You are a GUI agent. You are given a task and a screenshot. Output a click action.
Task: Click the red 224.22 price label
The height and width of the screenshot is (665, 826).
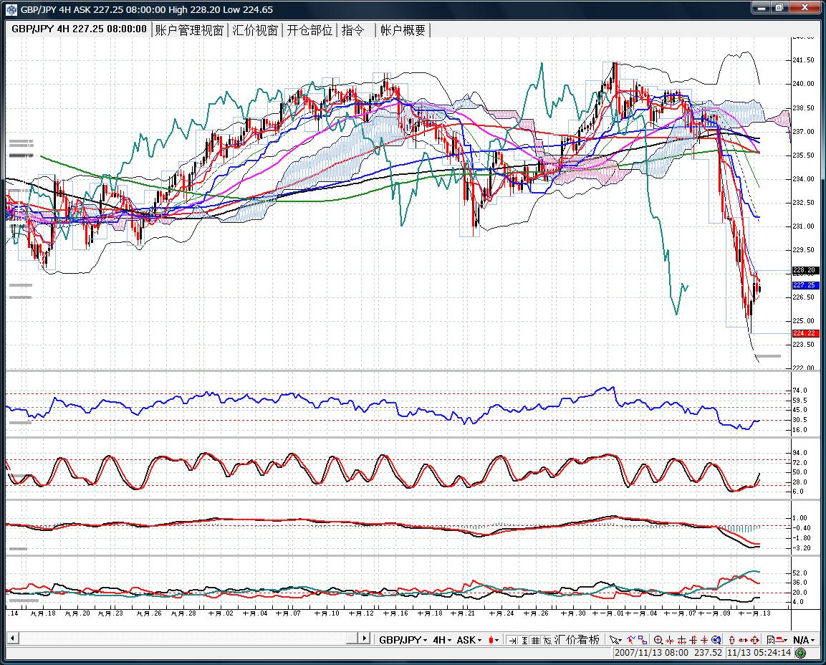click(x=805, y=333)
